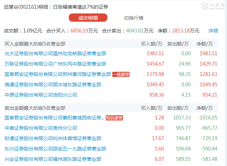Image resolution: width=227 pixels, height=166 pixels.
Task: Open 海通证券丽水城东路证券营业部 link
Action: click(x=53, y=85)
